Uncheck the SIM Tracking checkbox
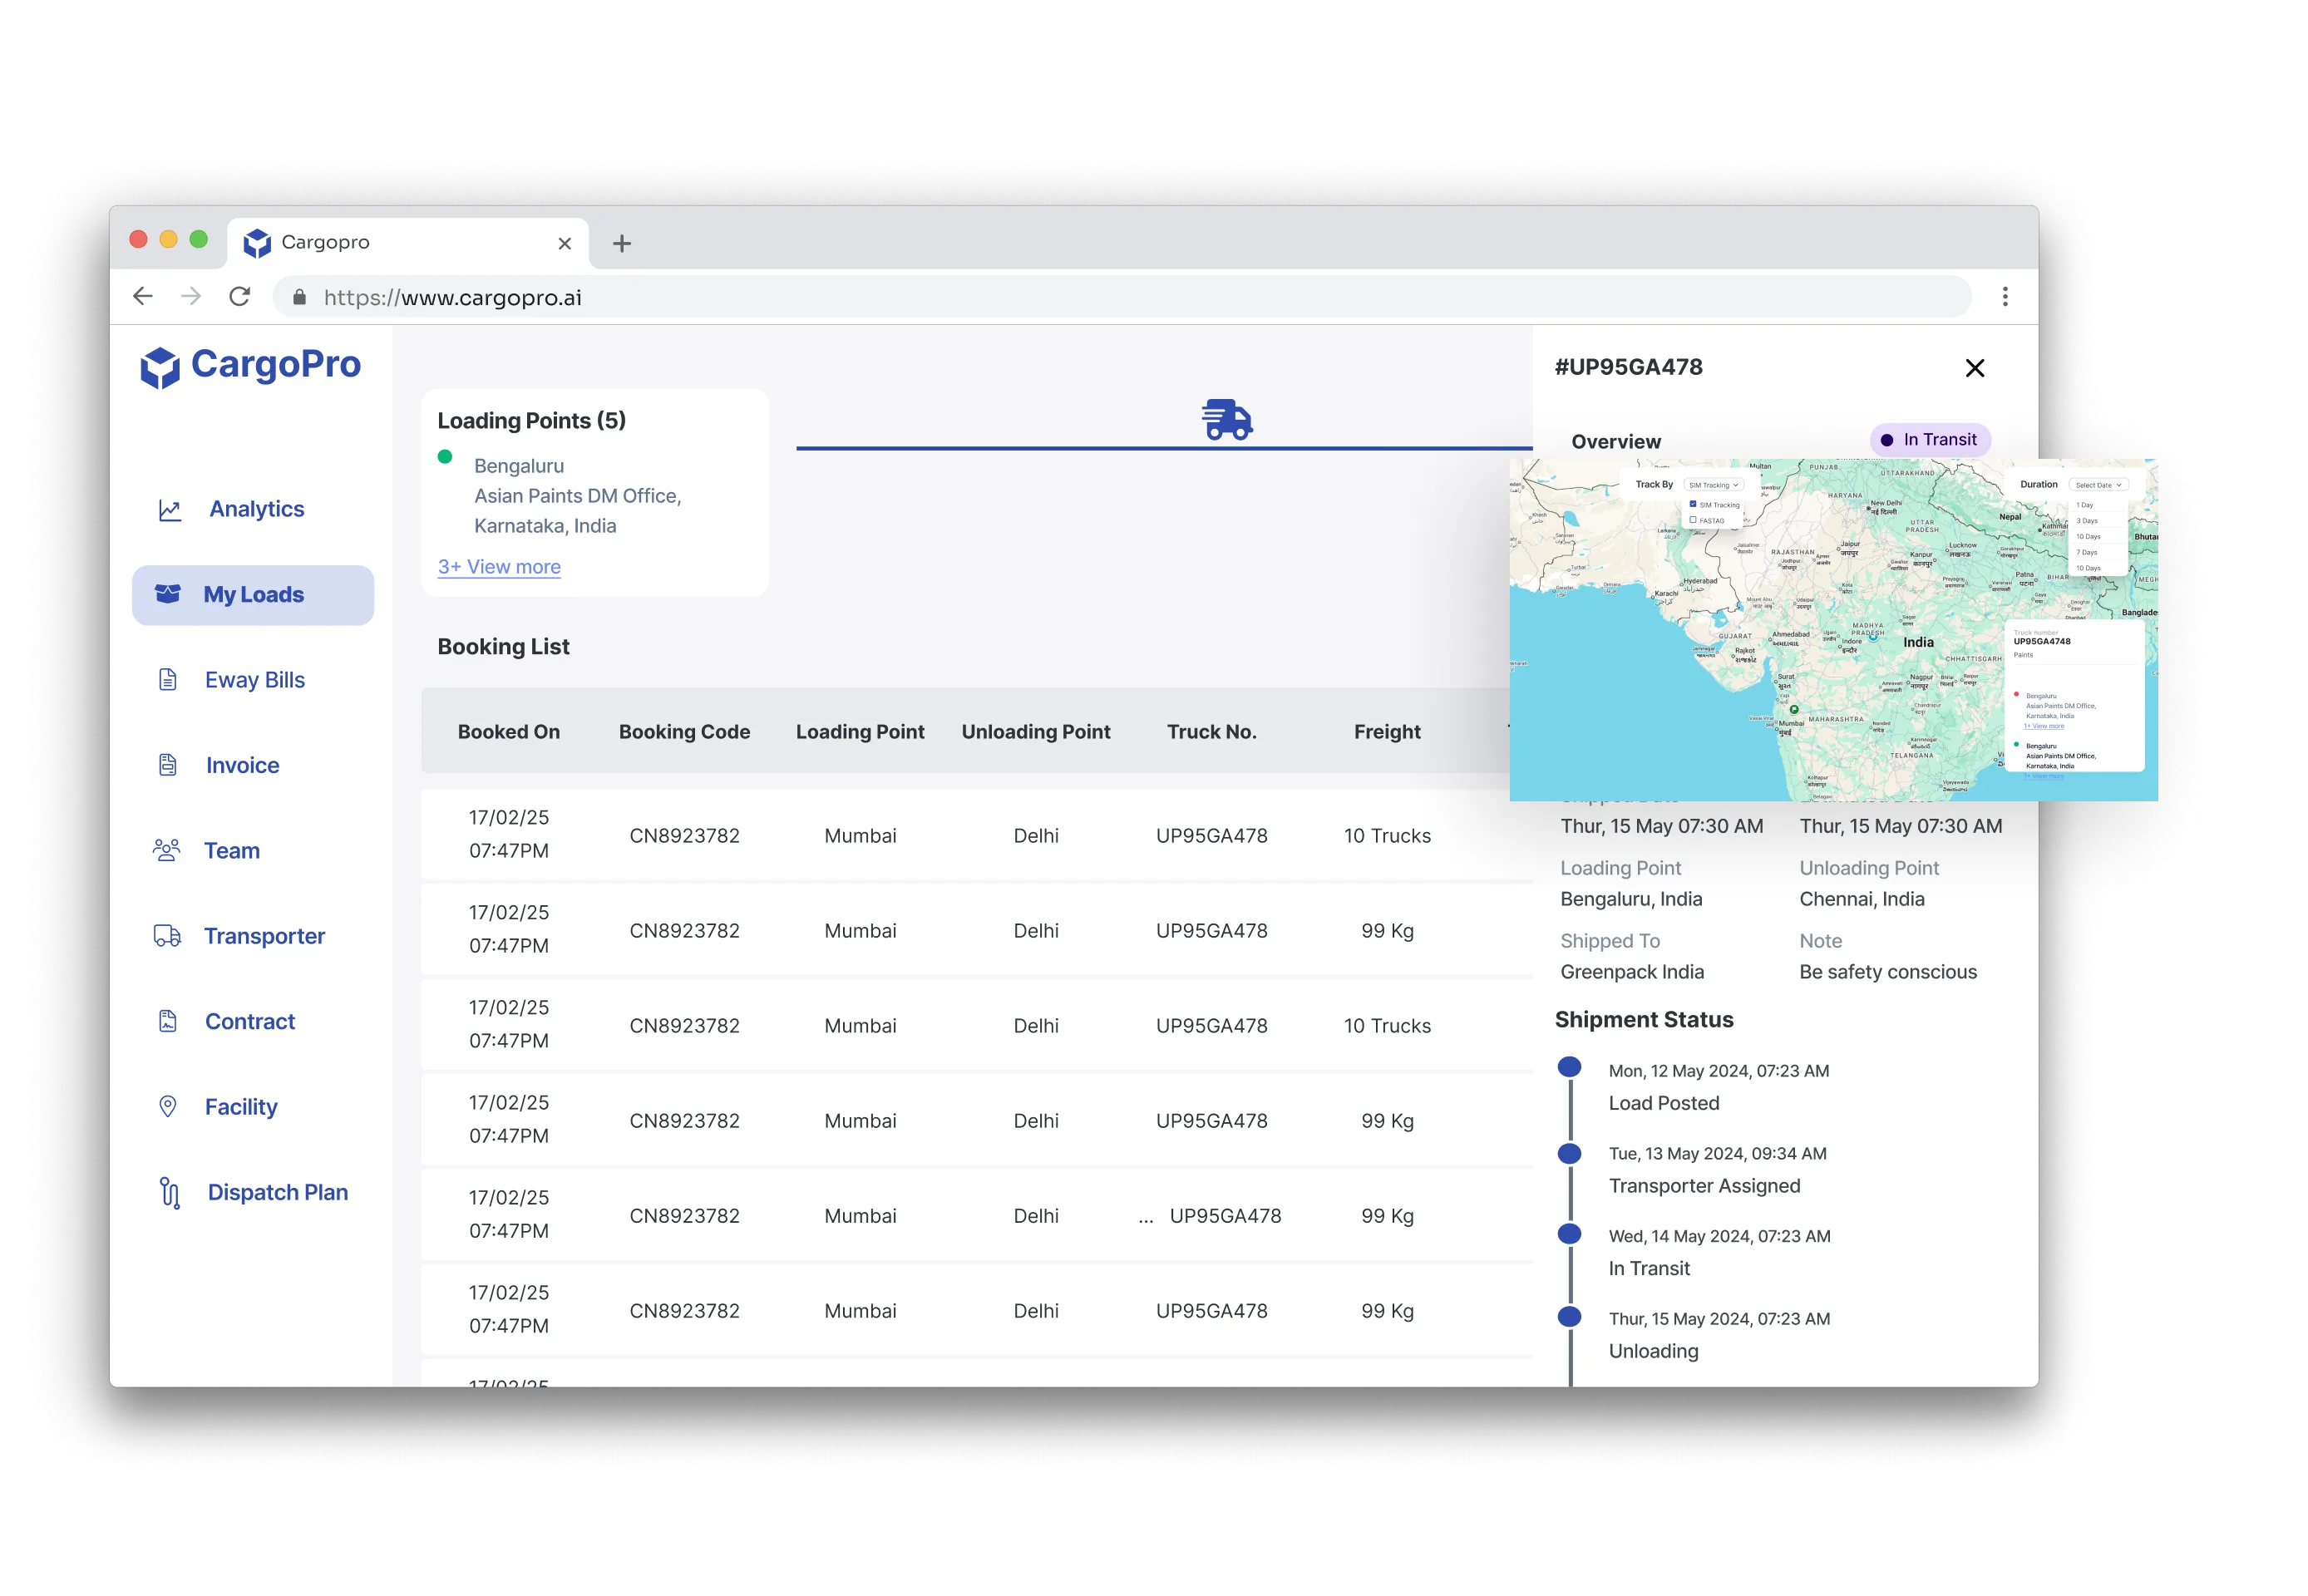2308x1596 pixels. click(x=1692, y=504)
